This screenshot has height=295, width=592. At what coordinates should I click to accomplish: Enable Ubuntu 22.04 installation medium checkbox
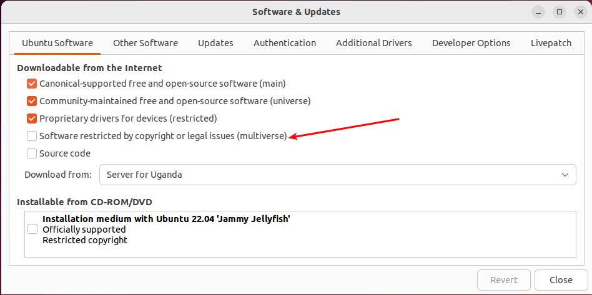click(32, 229)
